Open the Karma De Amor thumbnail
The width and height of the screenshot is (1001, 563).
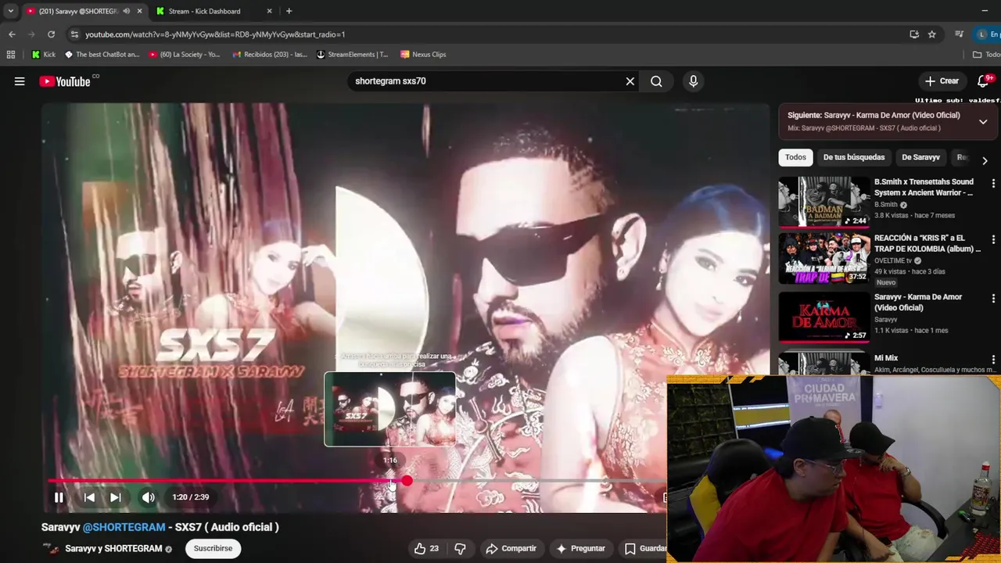click(824, 317)
